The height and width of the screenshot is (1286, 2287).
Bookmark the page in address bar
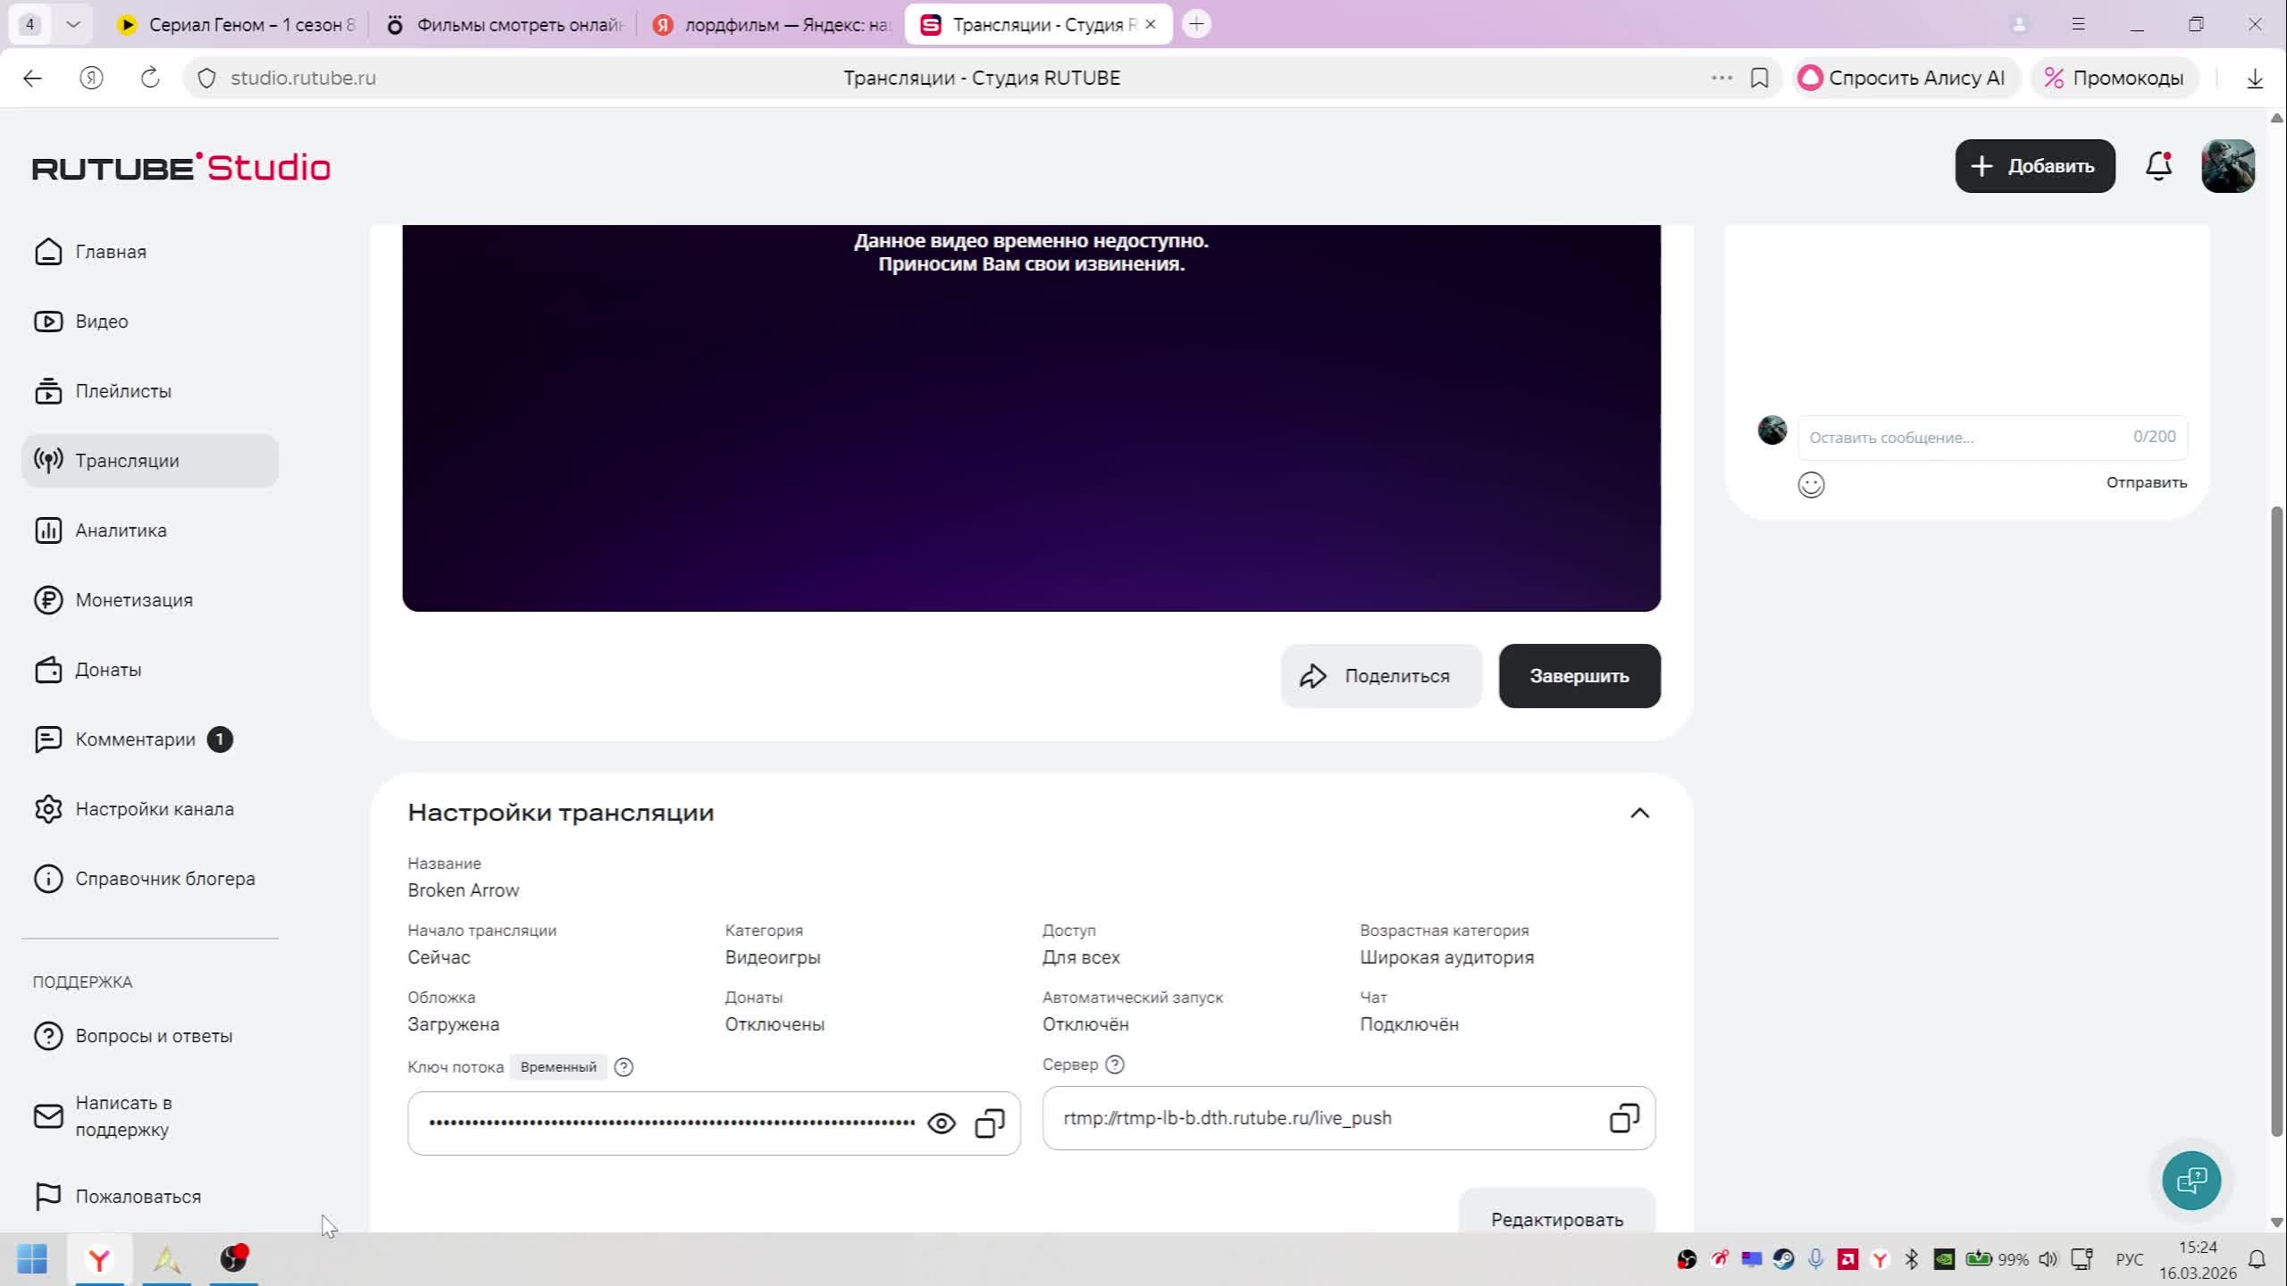click(1759, 78)
